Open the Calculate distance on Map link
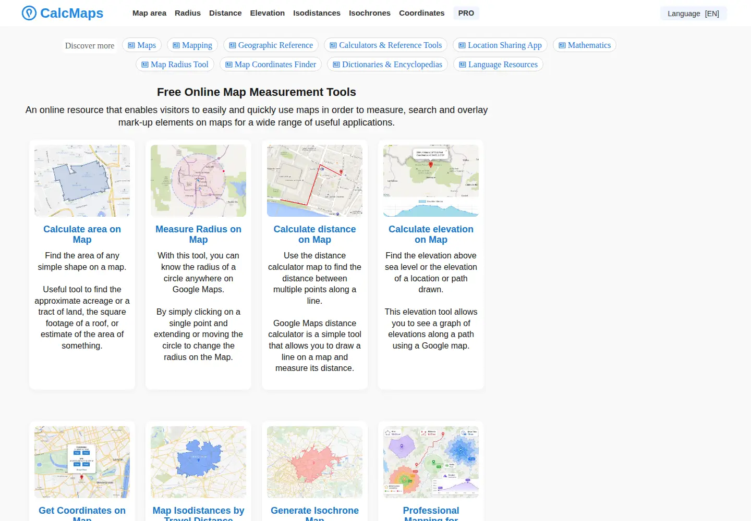Image resolution: width=751 pixels, height=521 pixels. pos(314,234)
